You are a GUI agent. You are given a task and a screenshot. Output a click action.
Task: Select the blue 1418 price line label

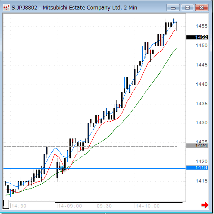click(197, 167)
